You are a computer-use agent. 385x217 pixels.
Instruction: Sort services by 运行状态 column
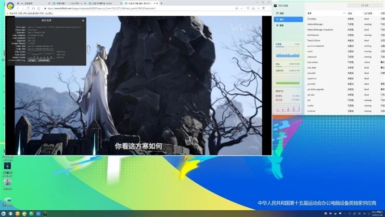coord(368,13)
